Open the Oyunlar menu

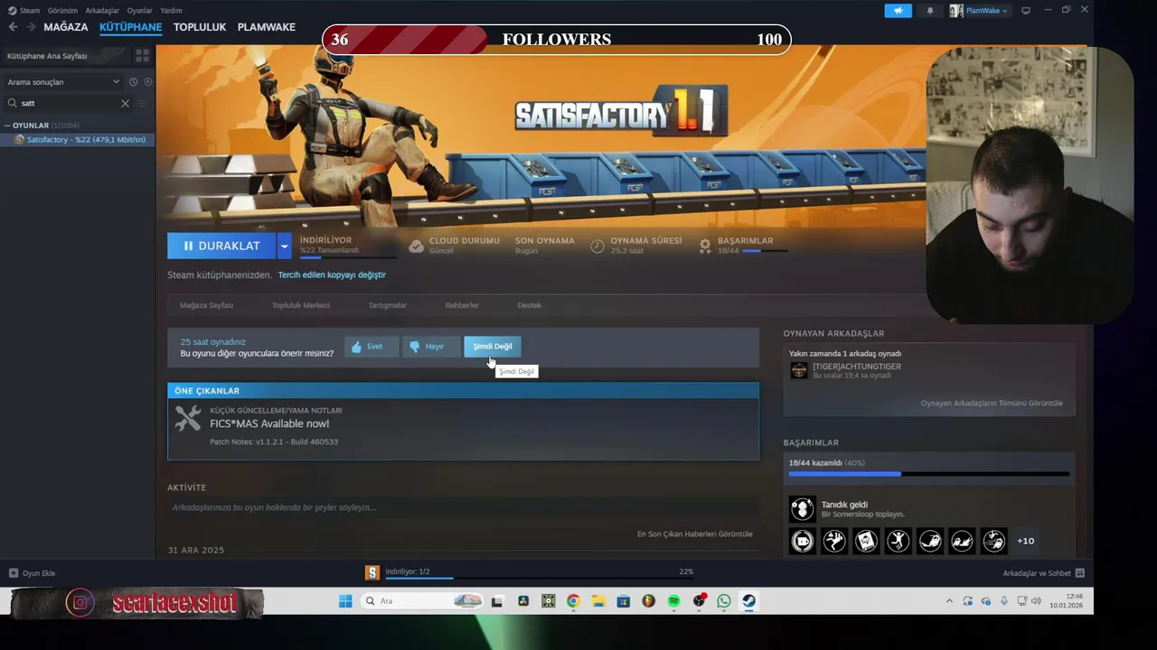coord(139,11)
